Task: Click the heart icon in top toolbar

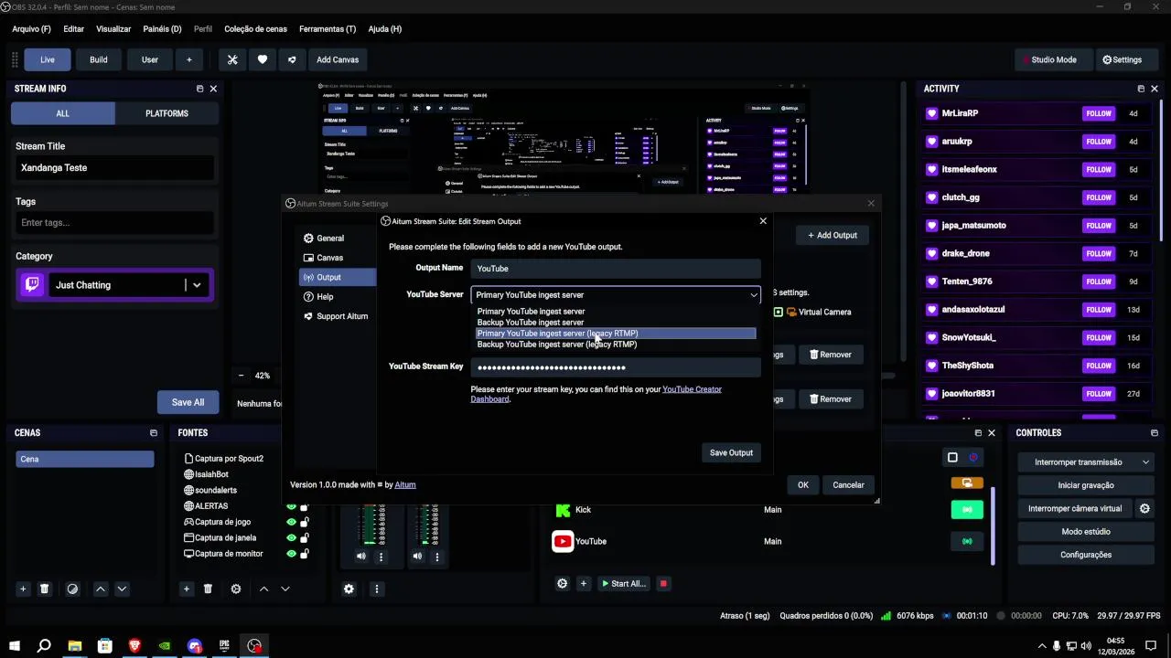Action: [263, 59]
